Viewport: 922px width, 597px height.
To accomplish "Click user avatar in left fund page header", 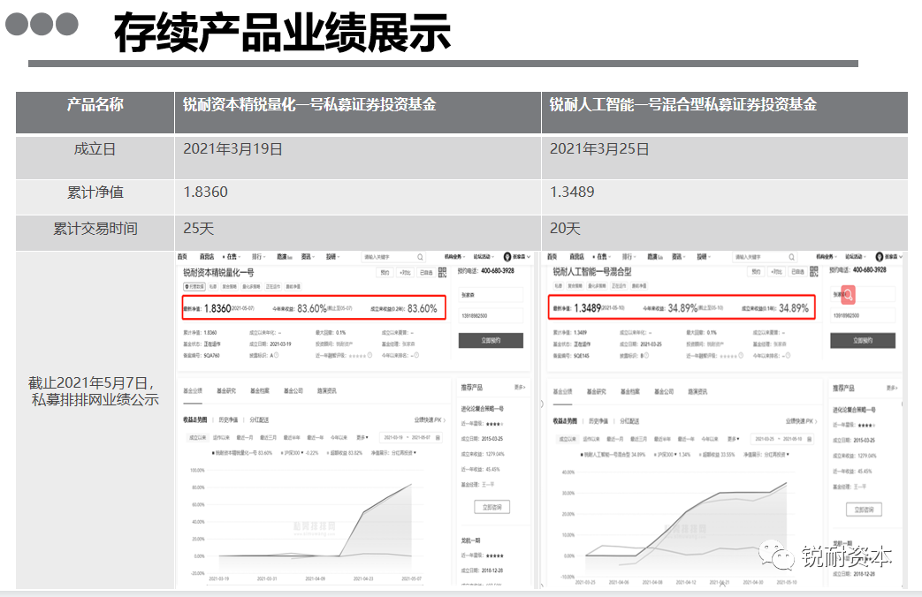I will tap(507, 257).
